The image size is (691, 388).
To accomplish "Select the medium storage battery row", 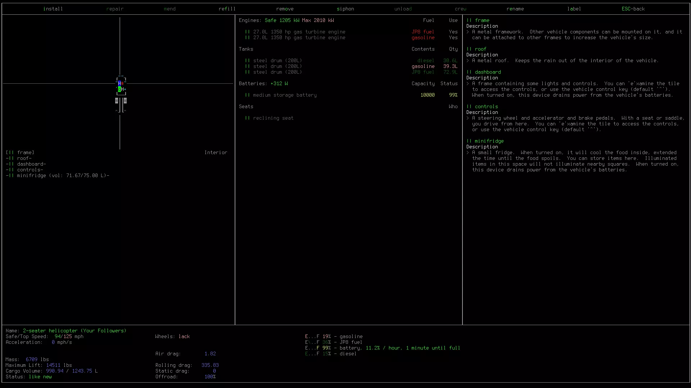I will [351, 95].
